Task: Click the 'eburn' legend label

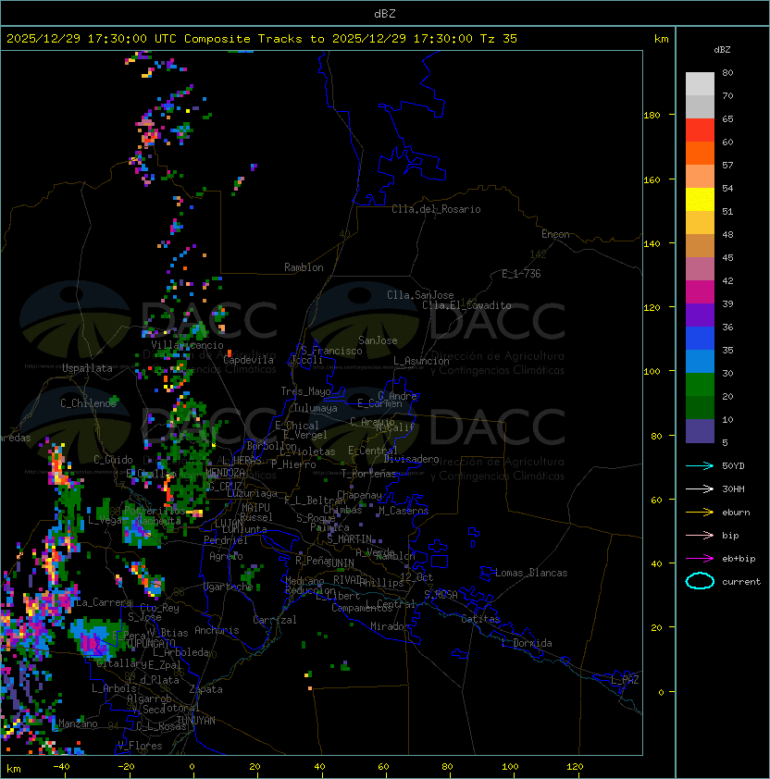Action: pyautogui.click(x=736, y=513)
